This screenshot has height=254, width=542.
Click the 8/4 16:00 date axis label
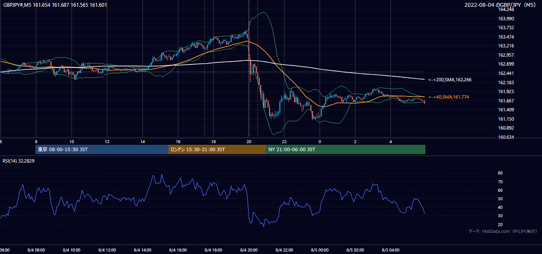tap(178, 250)
